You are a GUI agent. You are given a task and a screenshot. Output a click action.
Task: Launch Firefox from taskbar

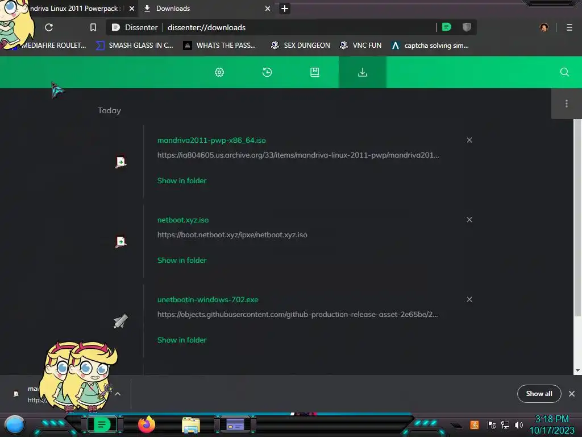pos(146,424)
